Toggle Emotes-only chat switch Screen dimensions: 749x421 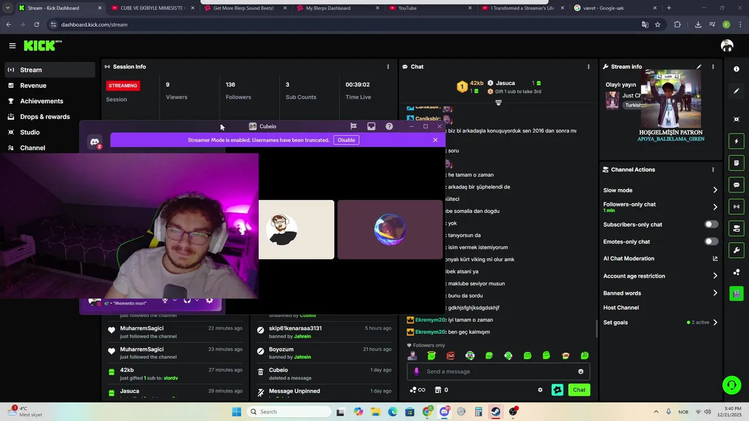(712, 241)
